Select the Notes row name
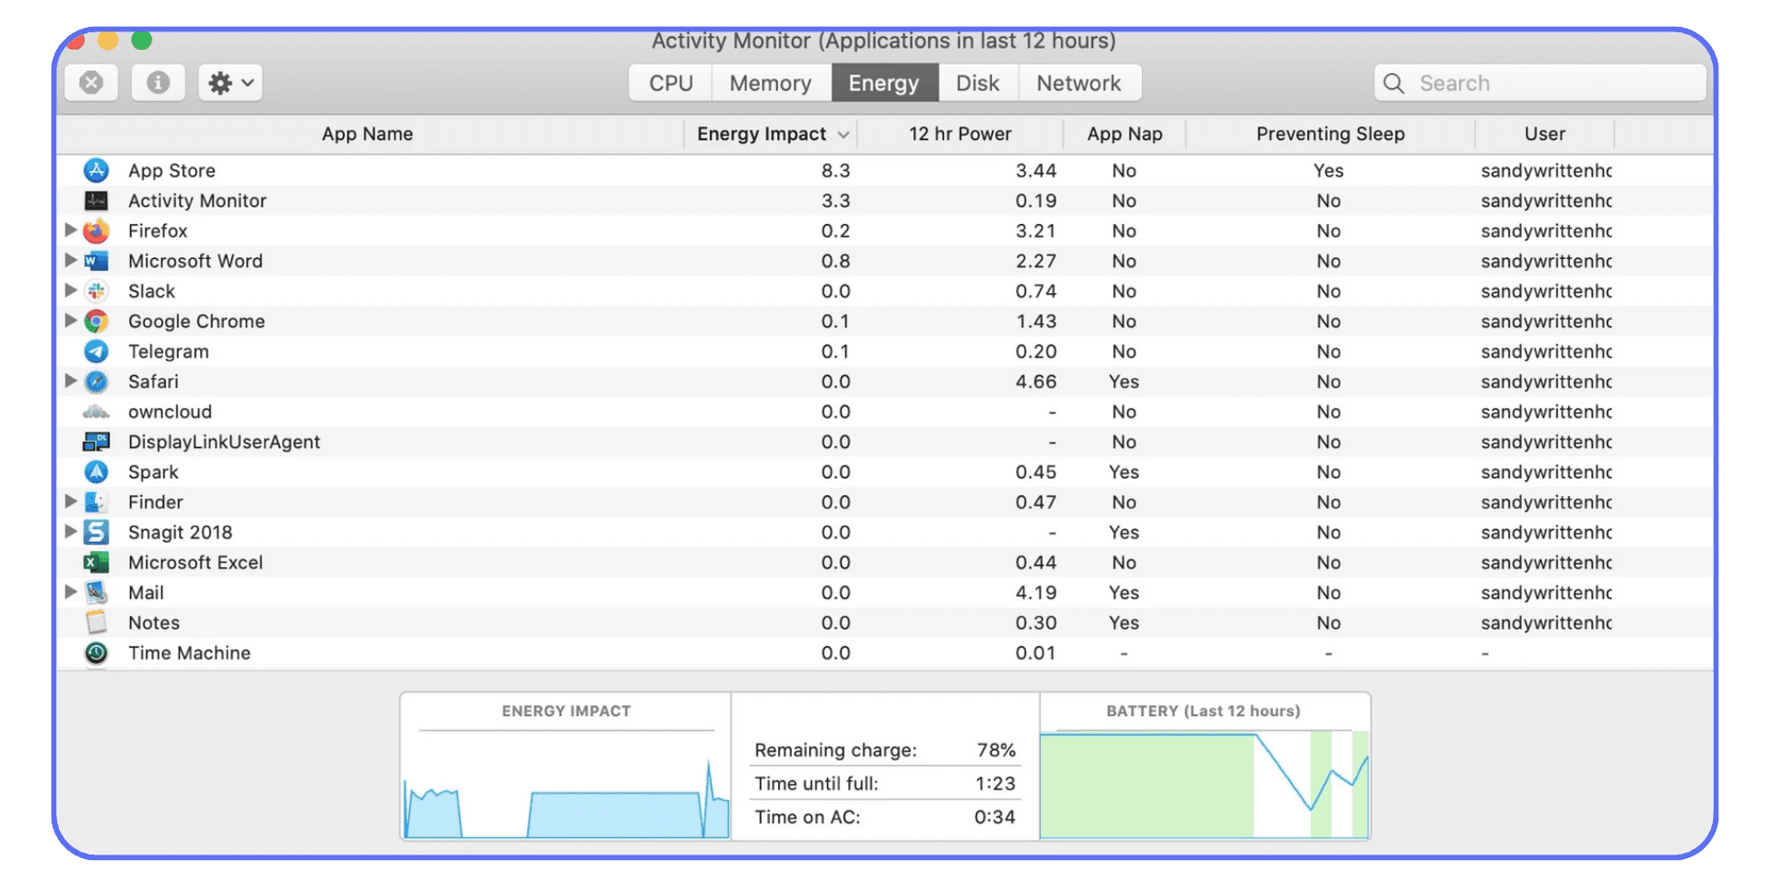The height and width of the screenshot is (884, 1770). coord(154,623)
